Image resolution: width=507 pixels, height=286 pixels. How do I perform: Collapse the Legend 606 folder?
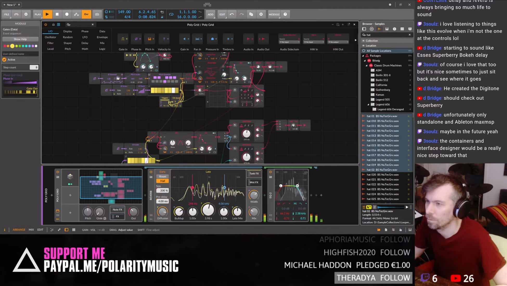click(368, 104)
